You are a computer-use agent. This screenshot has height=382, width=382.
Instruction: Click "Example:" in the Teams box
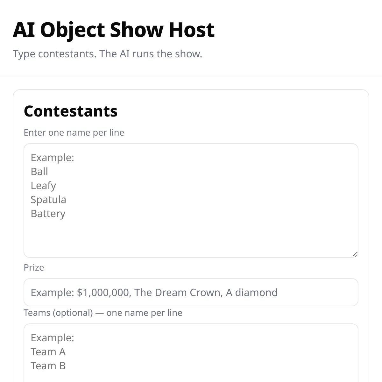(x=53, y=338)
